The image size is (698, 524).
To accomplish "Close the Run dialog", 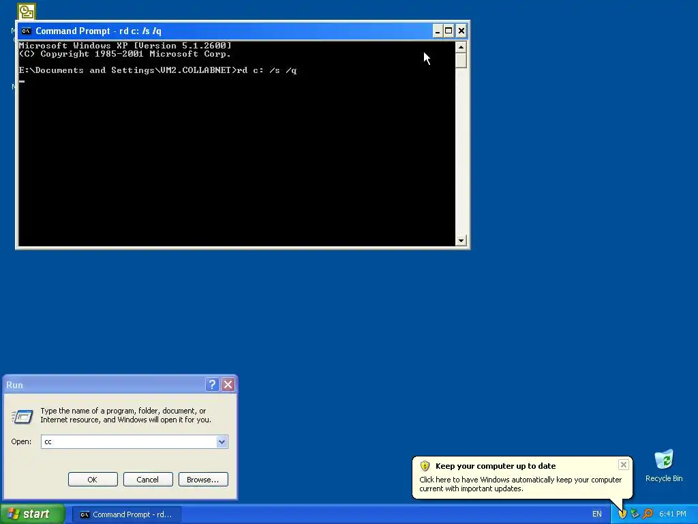I will click(x=228, y=385).
